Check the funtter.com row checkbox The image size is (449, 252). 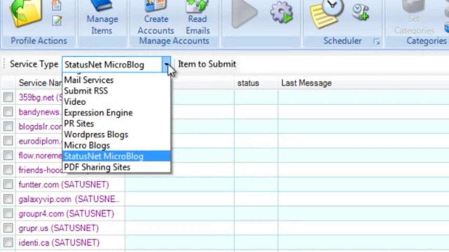coord(8,184)
